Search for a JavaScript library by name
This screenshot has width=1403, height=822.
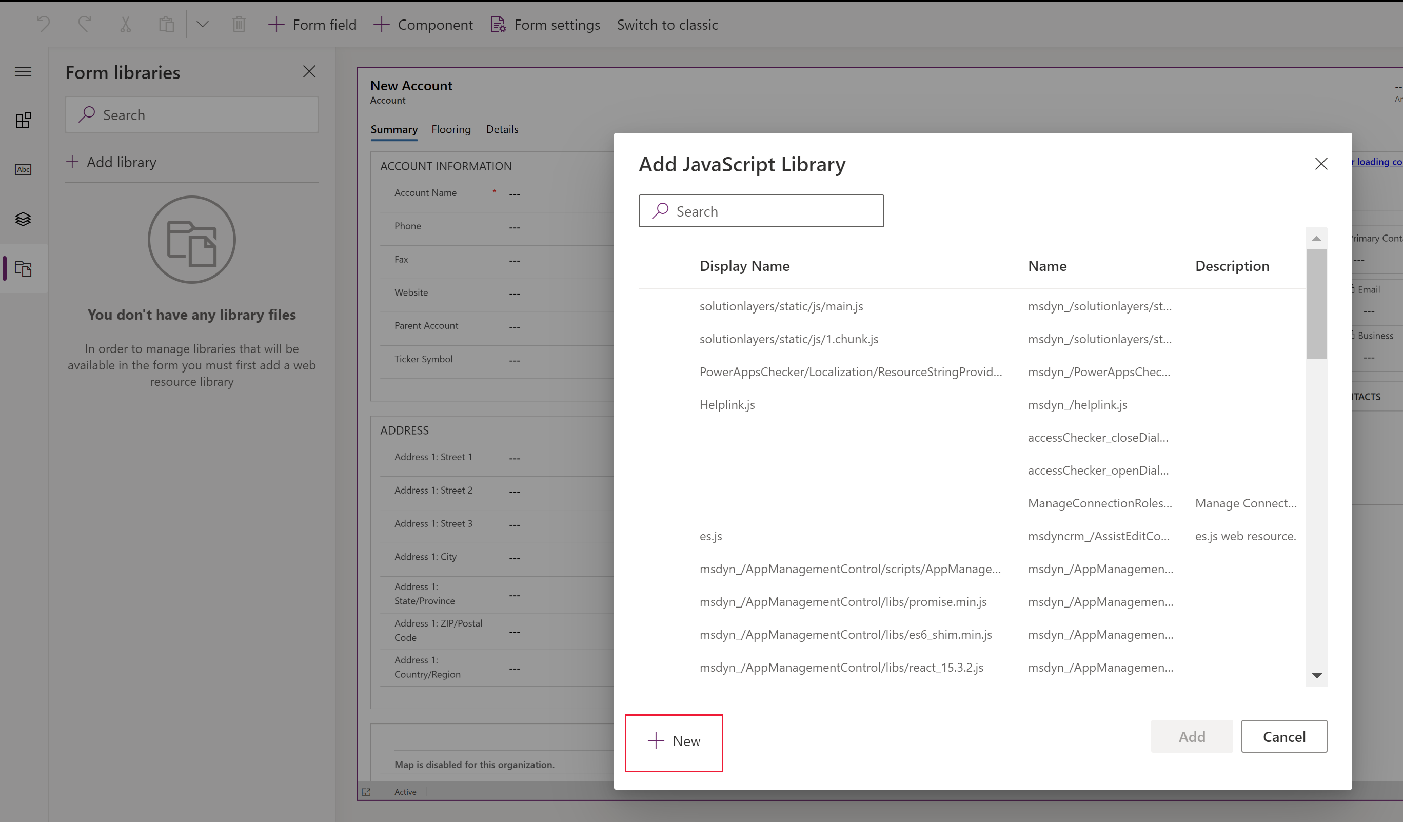coord(761,210)
